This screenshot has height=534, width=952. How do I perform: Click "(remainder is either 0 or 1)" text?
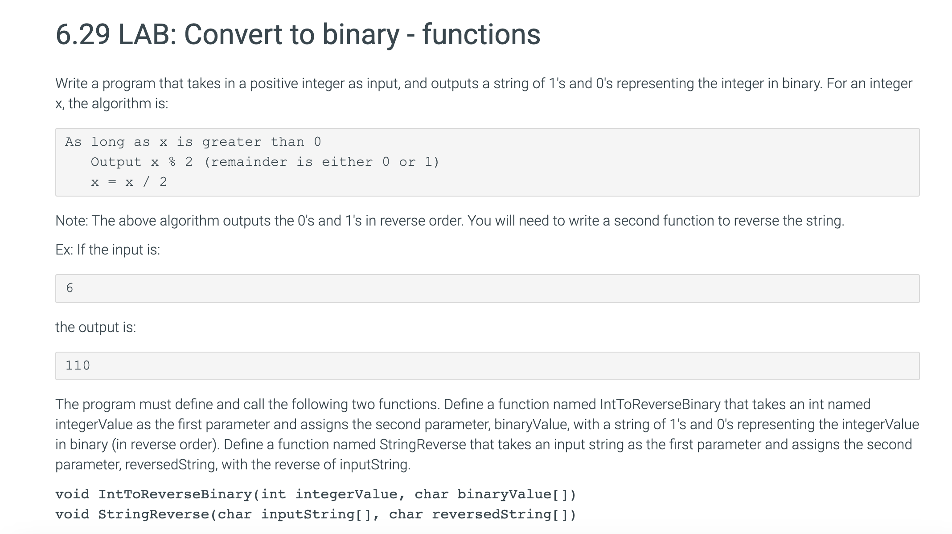pyautogui.click(x=322, y=162)
